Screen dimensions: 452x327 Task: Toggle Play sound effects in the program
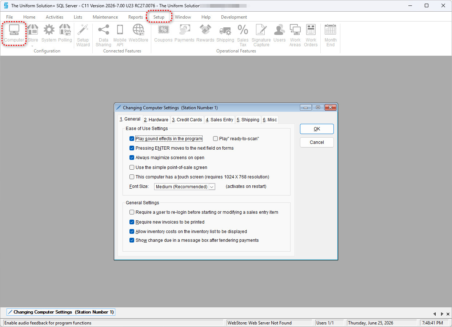[x=132, y=139]
